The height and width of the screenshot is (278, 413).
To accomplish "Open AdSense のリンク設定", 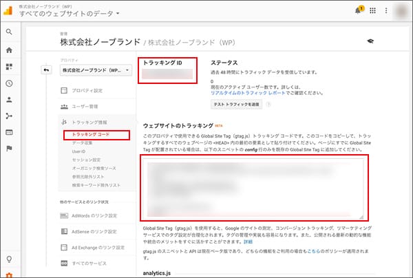I will click(94, 232).
